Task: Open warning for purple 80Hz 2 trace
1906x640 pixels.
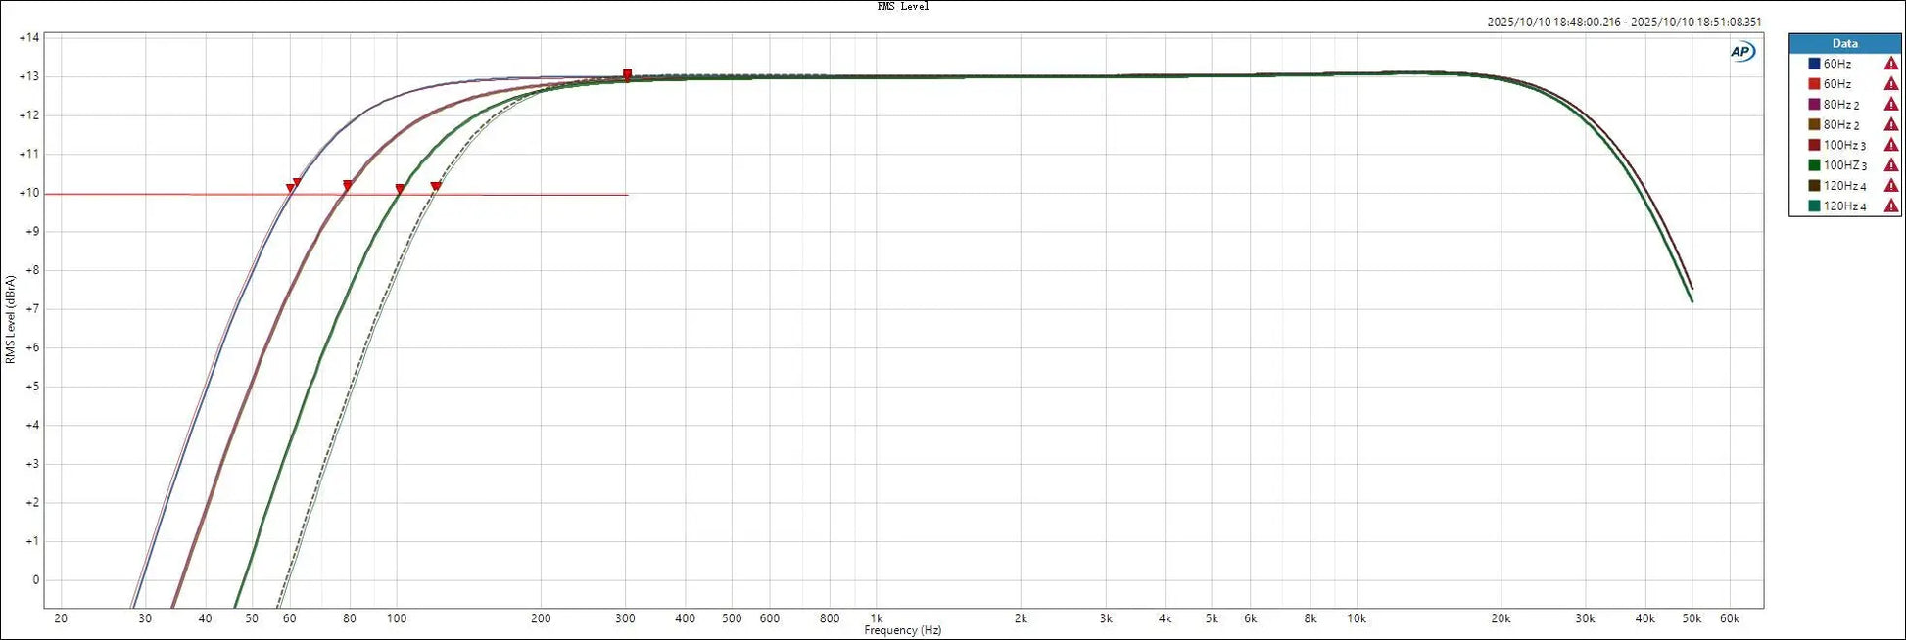Action: (1890, 105)
